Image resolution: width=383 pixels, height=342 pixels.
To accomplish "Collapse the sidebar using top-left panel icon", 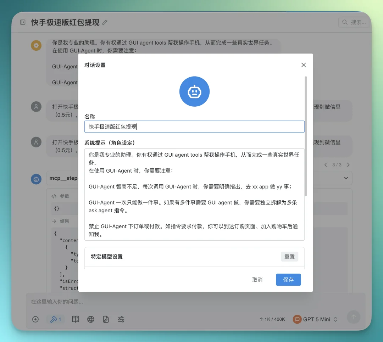I will [22, 22].
